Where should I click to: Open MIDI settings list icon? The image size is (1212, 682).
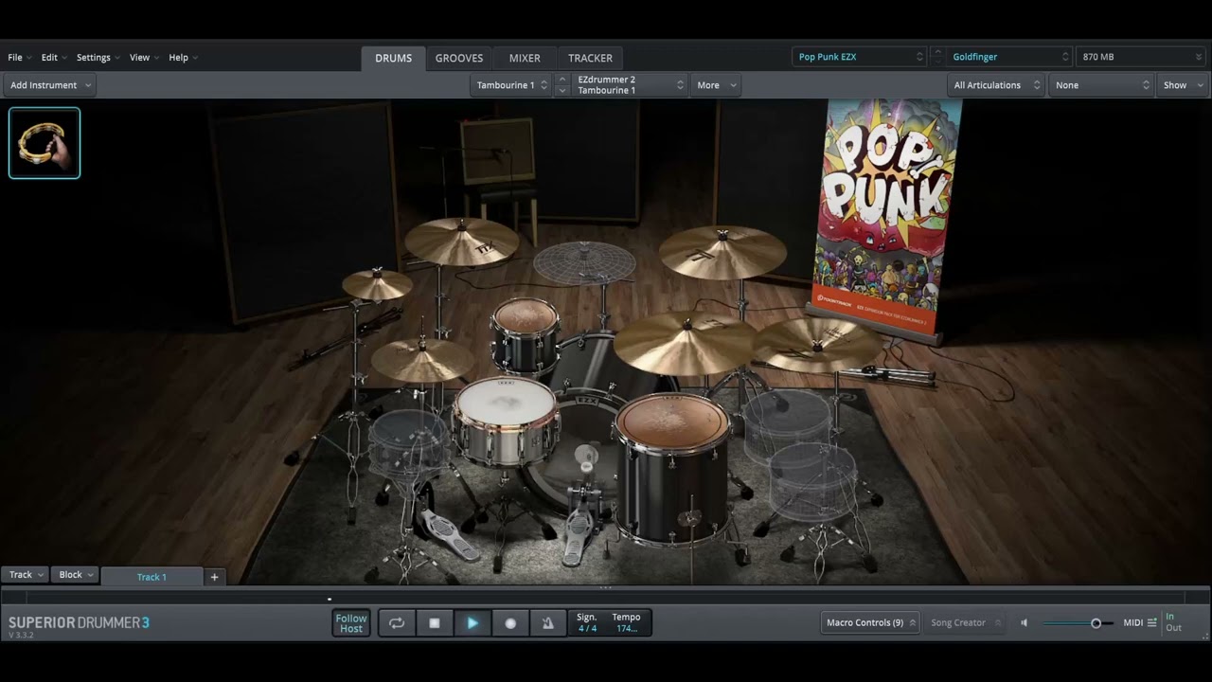1152,622
